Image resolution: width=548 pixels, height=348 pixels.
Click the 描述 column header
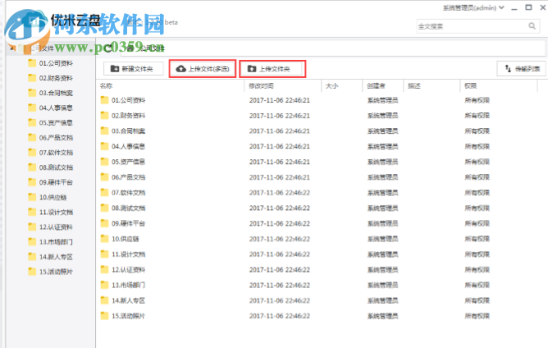tap(414, 85)
